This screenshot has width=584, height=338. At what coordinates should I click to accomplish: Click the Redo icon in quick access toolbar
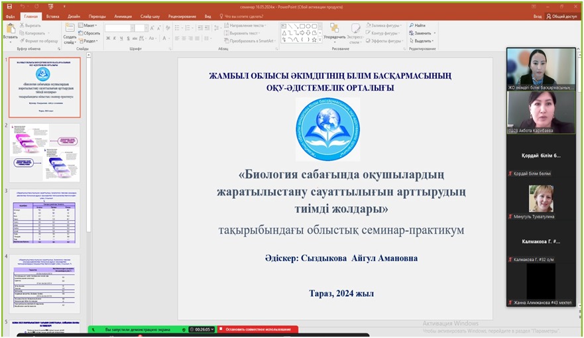click(x=36, y=7)
